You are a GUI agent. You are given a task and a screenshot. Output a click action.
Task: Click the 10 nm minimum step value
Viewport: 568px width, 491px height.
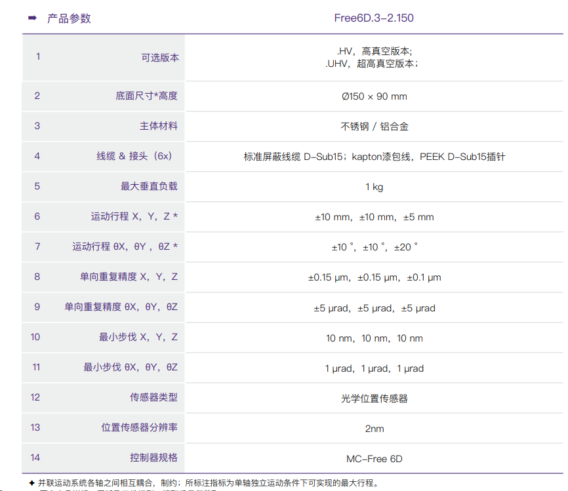pyautogui.click(x=374, y=338)
